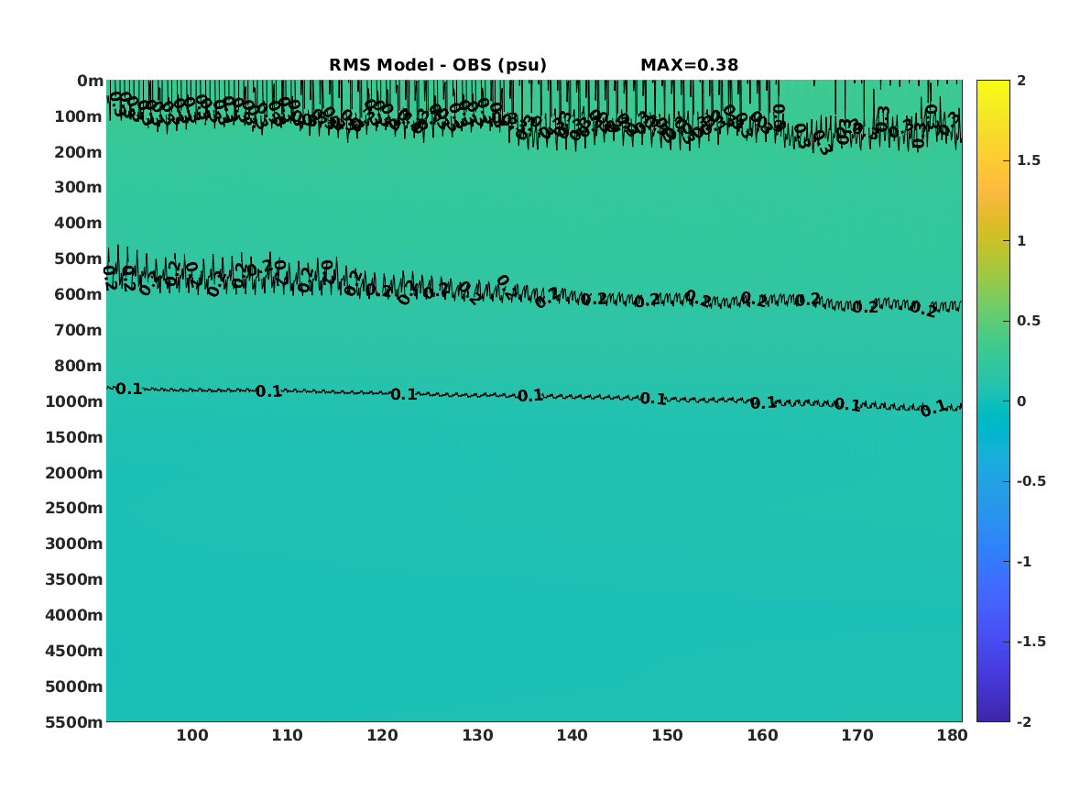1069x802 pixels.
Task: Select the "3500m" depth axis label
Action: 74,579
